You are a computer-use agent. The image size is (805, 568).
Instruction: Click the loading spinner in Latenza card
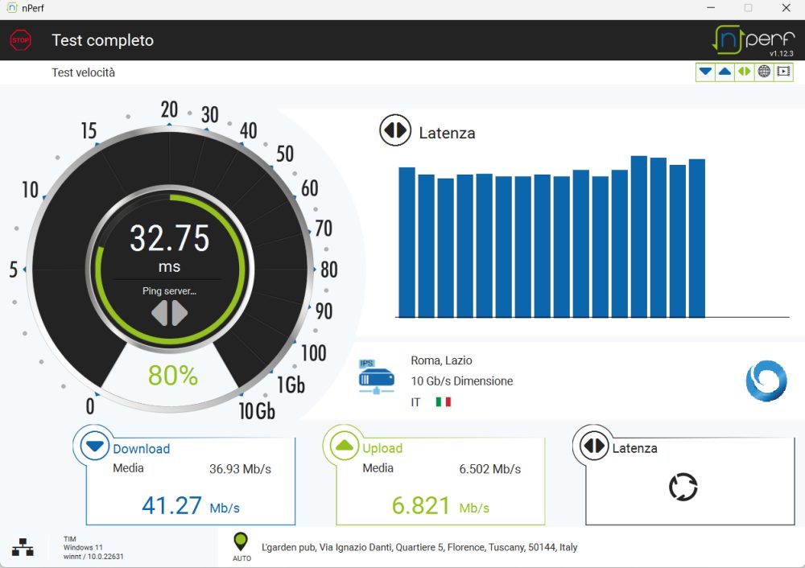[683, 487]
